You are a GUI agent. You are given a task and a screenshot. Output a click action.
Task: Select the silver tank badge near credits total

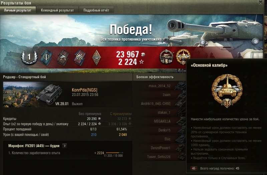click(x=166, y=57)
